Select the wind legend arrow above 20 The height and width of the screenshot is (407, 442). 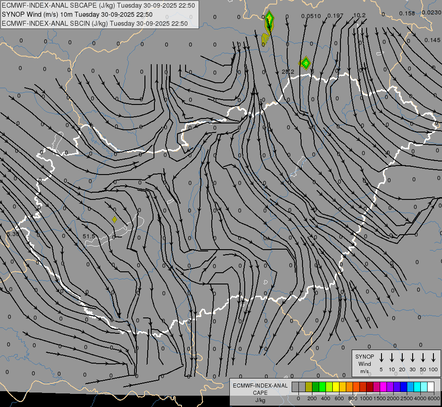[x=402, y=358]
